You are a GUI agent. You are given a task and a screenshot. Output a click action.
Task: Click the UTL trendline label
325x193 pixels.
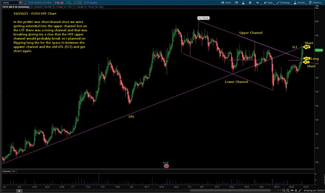tap(131, 117)
